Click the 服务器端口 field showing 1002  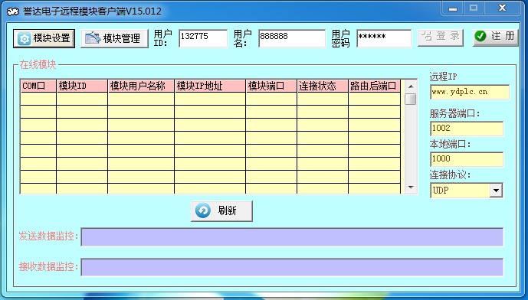click(467, 129)
